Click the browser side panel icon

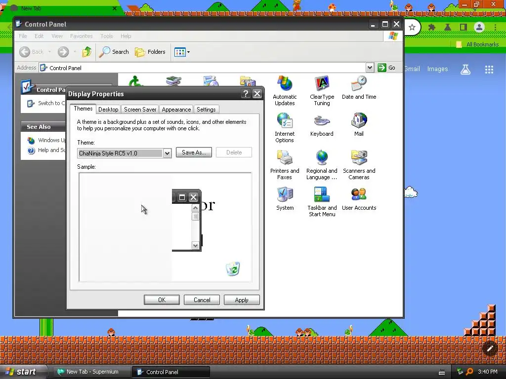pyautogui.click(x=463, y=28)
